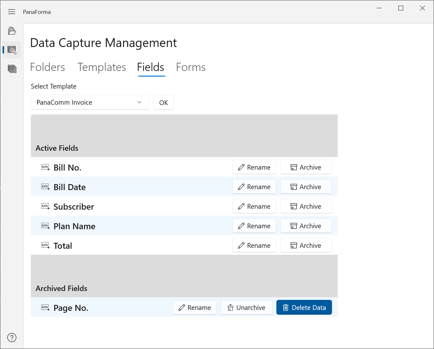Screen dimensions: 434x349
Task: Open the help question mark icon
Action: (12, 338)
